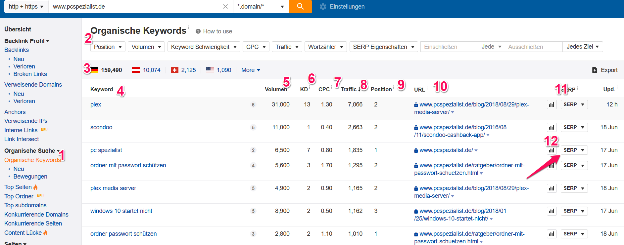Open Bewegungen under Organische Keywords

pos(30,177)
